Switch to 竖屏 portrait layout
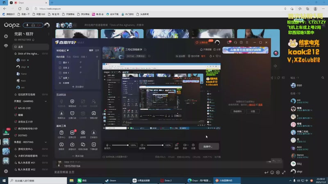Viewport: 328px width, 184px height. (97, 50)
